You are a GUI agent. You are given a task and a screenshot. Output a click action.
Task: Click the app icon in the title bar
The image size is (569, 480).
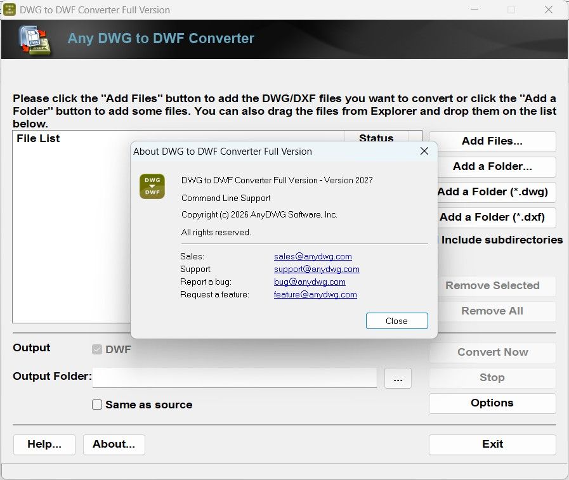coord(10,10)
